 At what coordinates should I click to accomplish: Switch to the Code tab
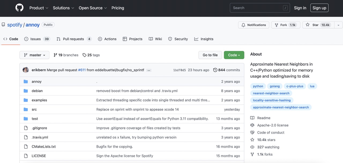click(x=11, y=39)
